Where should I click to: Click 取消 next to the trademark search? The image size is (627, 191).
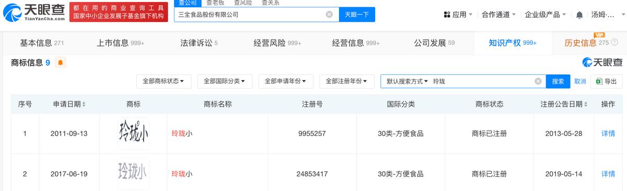coord(580,81)
